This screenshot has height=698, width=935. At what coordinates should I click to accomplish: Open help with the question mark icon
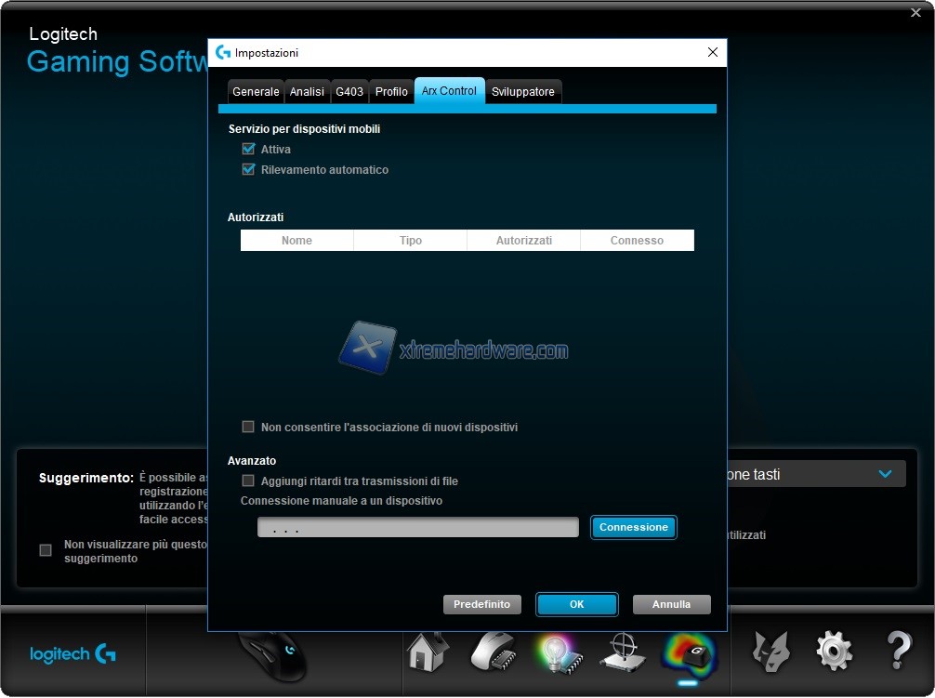pos(898,652)
